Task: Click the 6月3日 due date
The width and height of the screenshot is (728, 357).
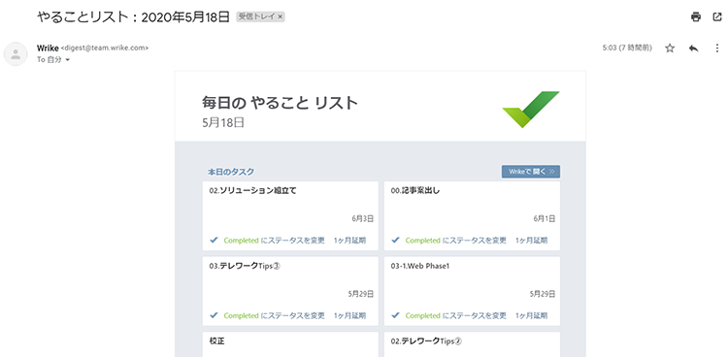Action: click(363, 218)
